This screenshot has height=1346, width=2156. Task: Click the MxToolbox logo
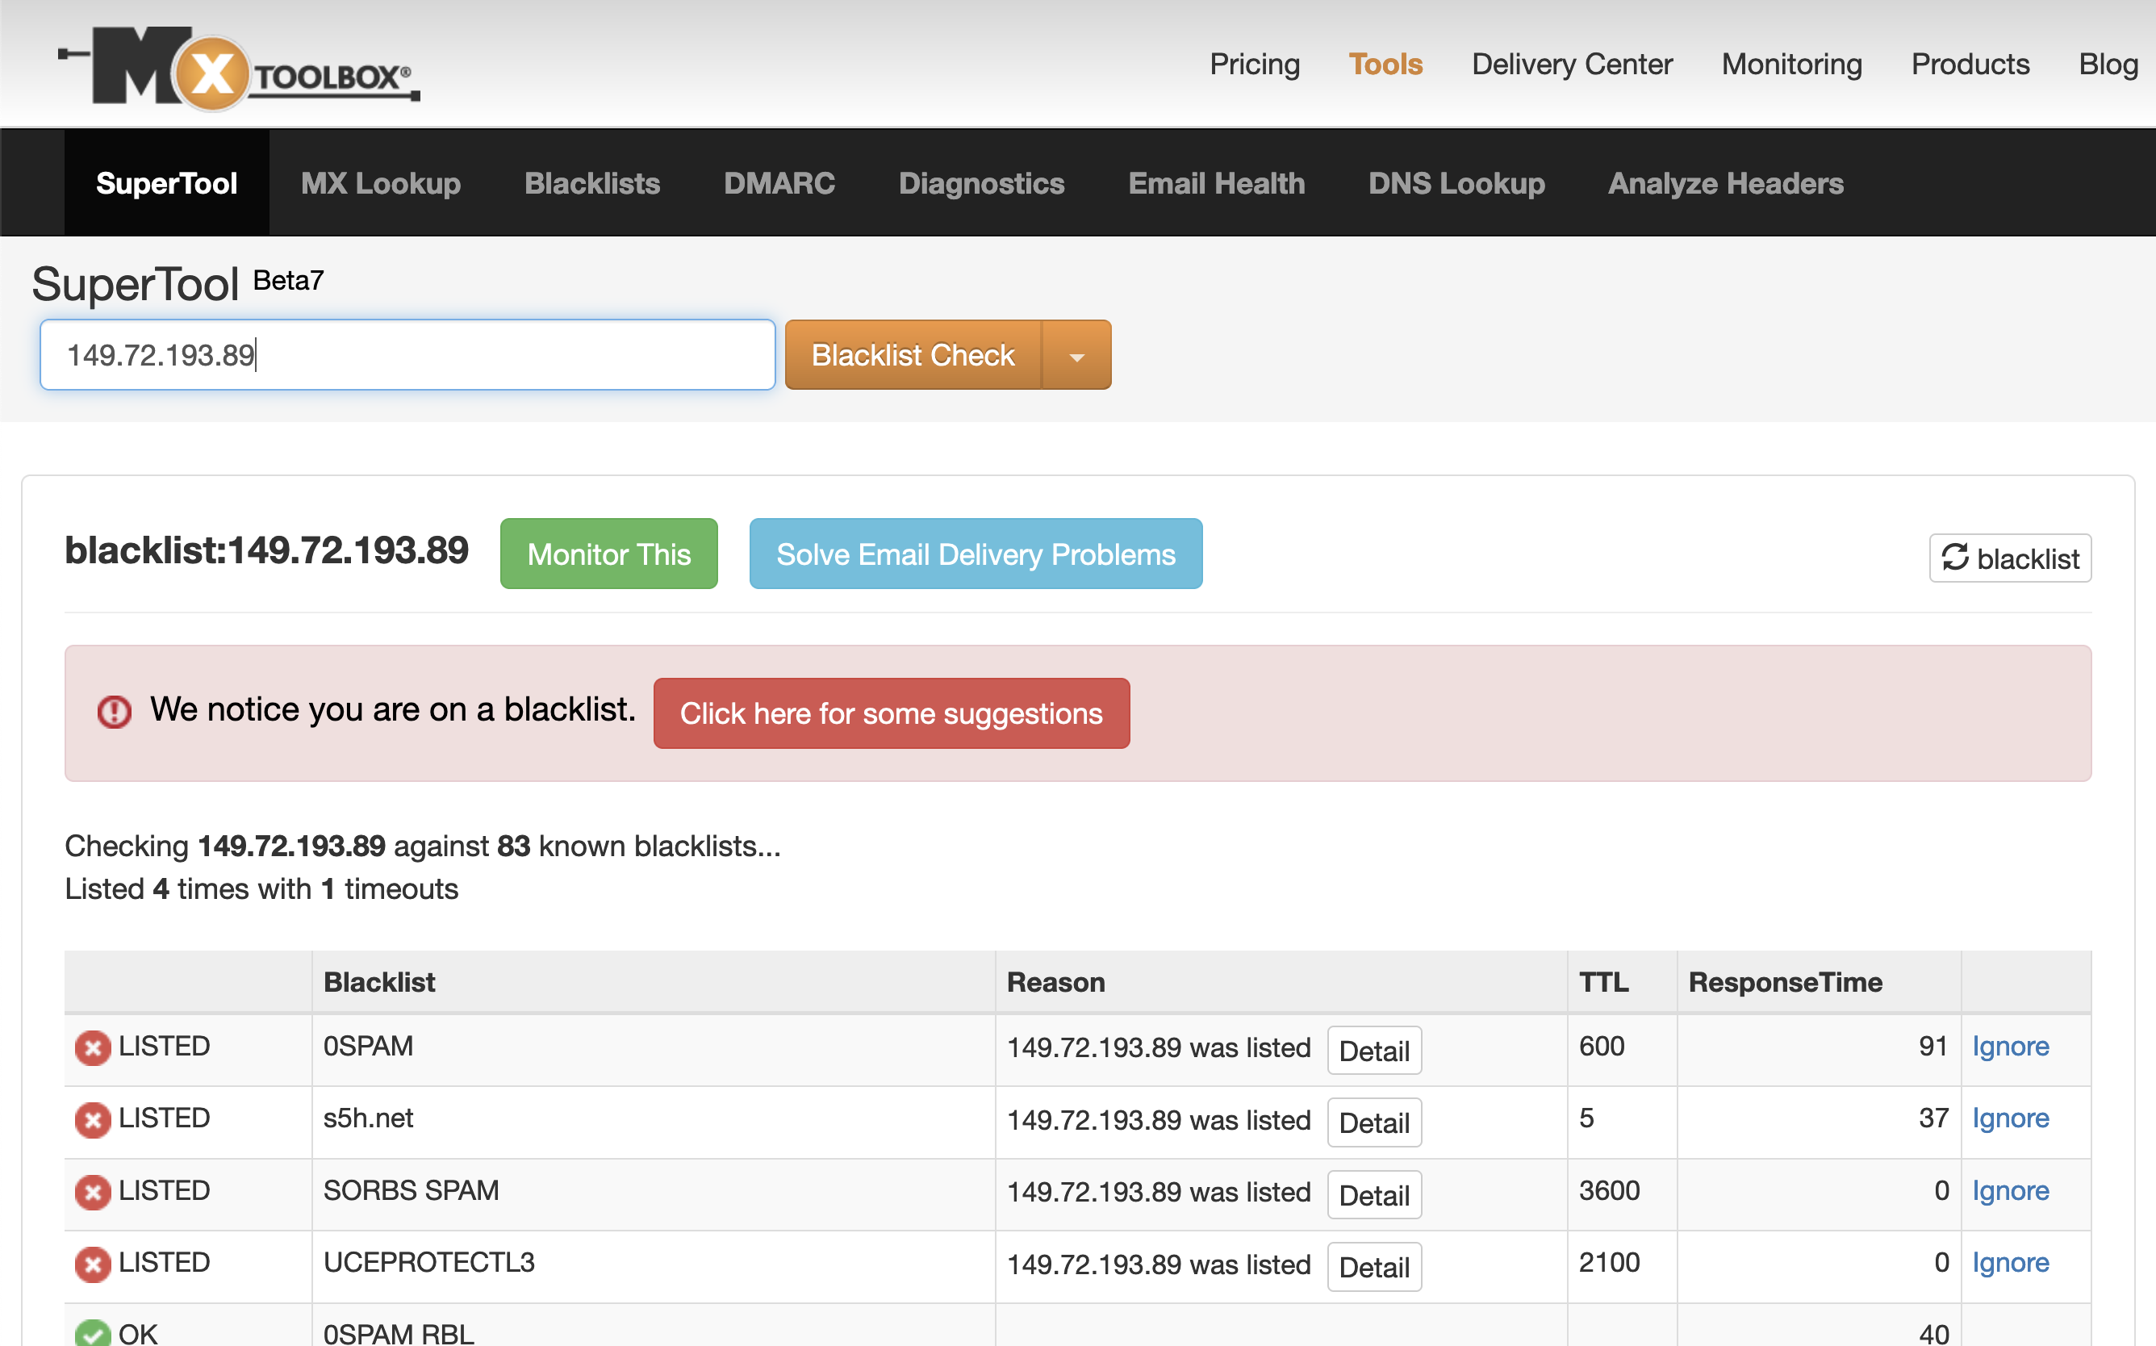pyautogui.click(x=239, y=68)
